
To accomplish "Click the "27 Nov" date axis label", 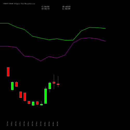I will tap(37, 123).
